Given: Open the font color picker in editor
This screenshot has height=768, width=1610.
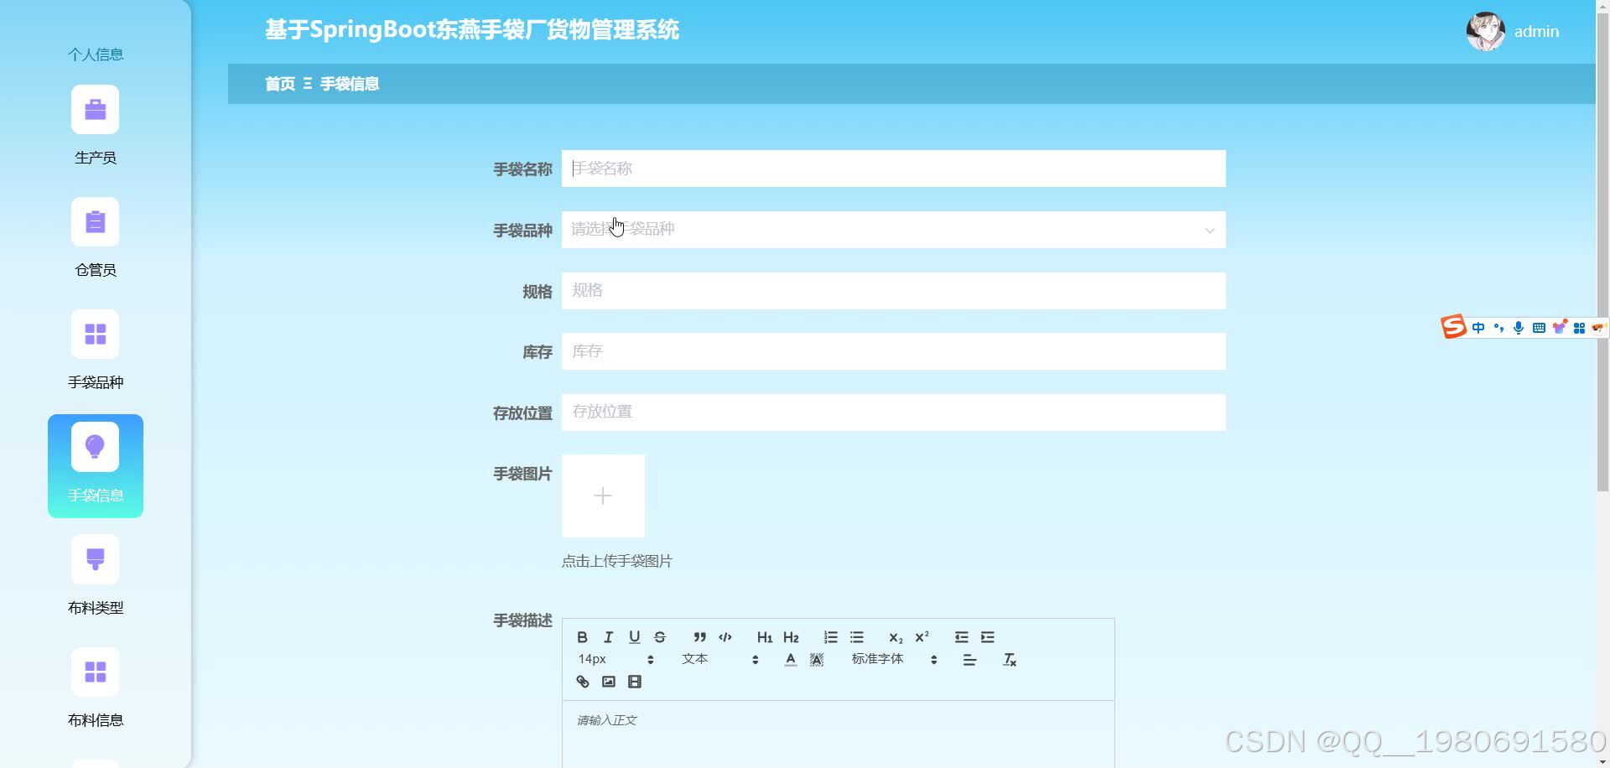Looking at the screenshot, I should (x=789, y=660).
